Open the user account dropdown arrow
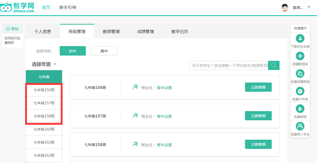The height and width of the screenshot is (163, 317). (309, 7)
